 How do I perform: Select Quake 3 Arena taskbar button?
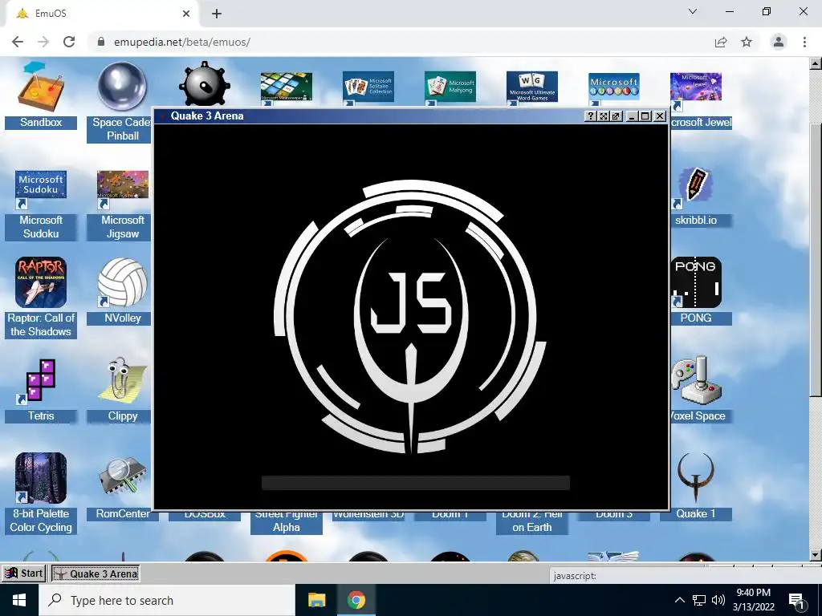(x=96, y=573)
